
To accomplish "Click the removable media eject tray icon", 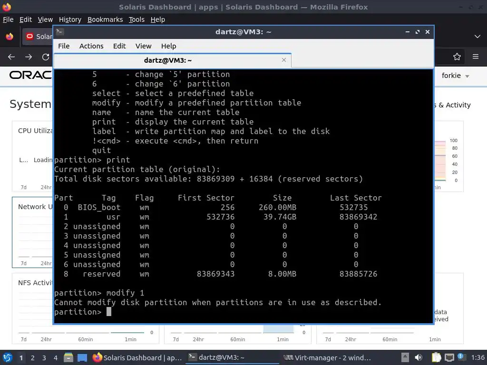I will coord(405,357).
